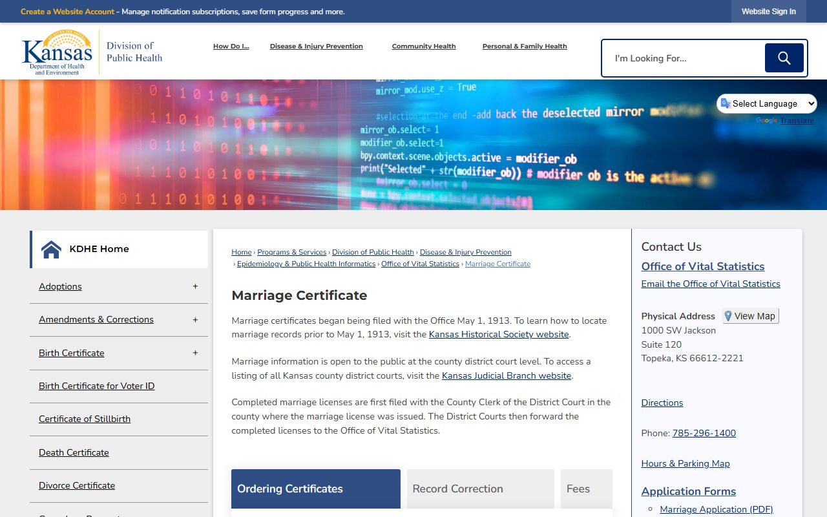The width and height of the screenshot is (827, 517).
Task: Open the Birth Certificate sidebar link
Action: coord(71,353)
